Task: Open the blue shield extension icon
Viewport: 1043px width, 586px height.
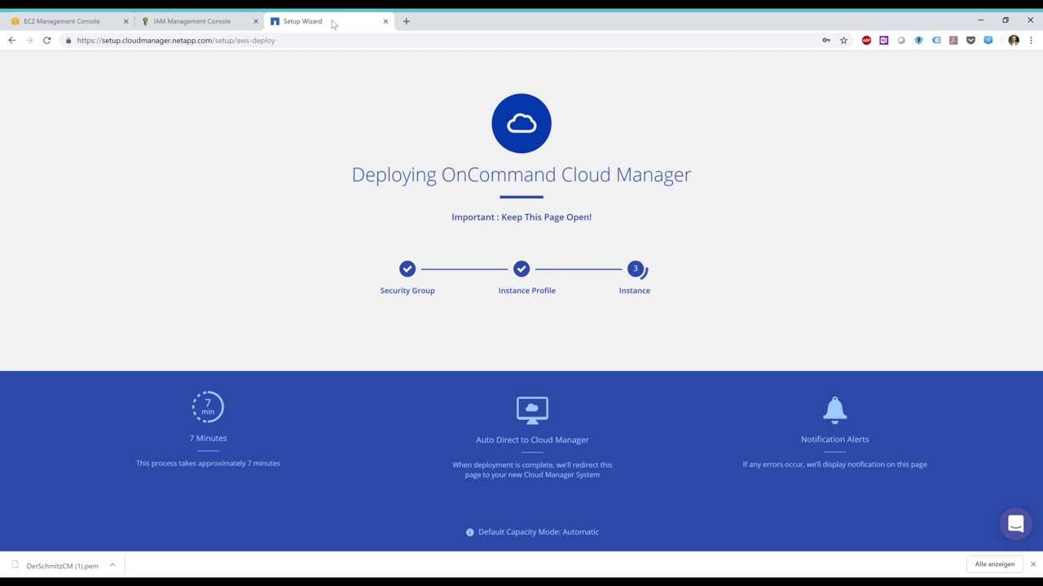Action: coord(918,40)
